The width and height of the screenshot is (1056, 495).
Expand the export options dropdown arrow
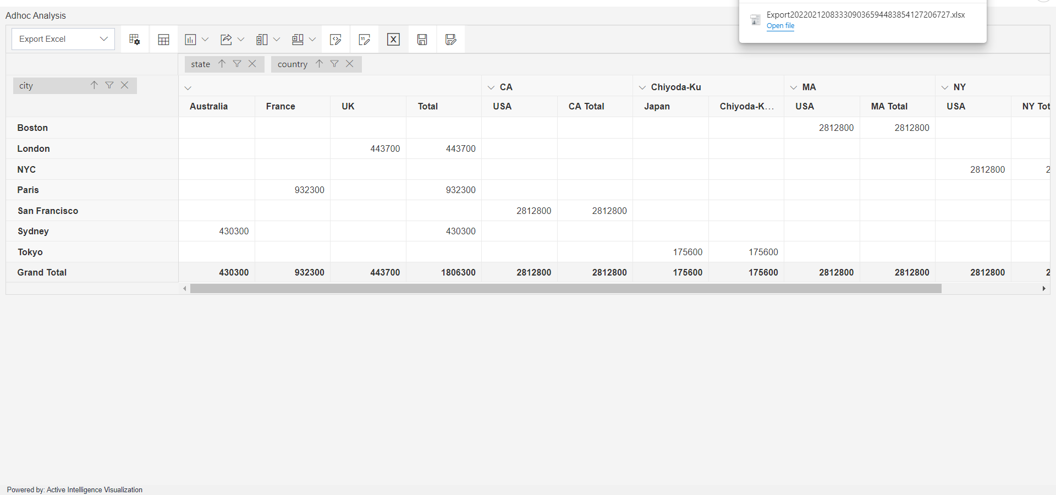pyautogui.click(x=241, y=39)
